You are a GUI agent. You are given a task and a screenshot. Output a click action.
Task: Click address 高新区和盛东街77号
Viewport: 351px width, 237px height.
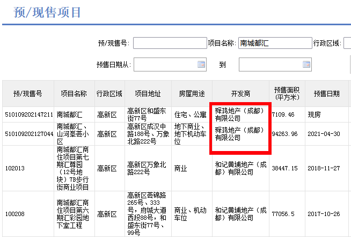click(x=147, y=114)
